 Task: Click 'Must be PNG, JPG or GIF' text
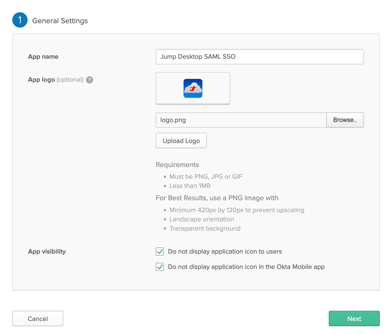click(x=206, y=177)
